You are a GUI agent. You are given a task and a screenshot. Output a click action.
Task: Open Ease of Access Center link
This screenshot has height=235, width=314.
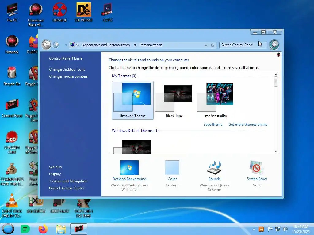coord(67,188)
